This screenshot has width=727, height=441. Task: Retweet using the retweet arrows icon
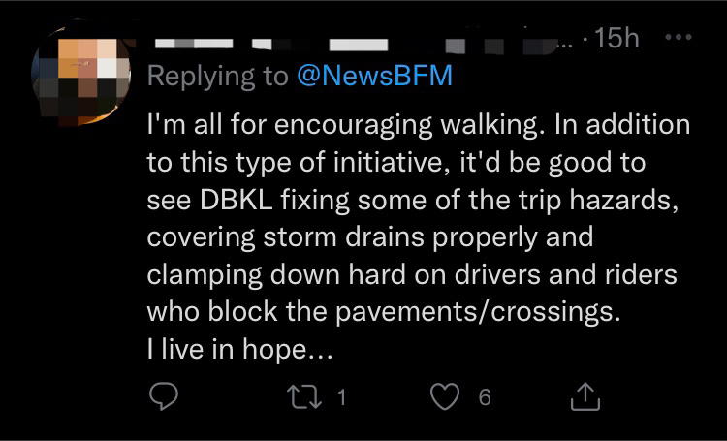tap(304, 397)
